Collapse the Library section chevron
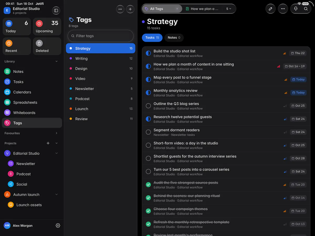 click(56, 61)
